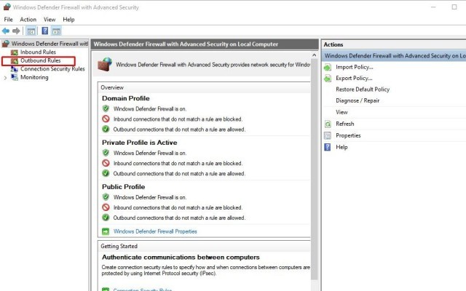Toggle the Action pane toolbar icon
This screenshot has height=291, width=466.
pos(56,31)
